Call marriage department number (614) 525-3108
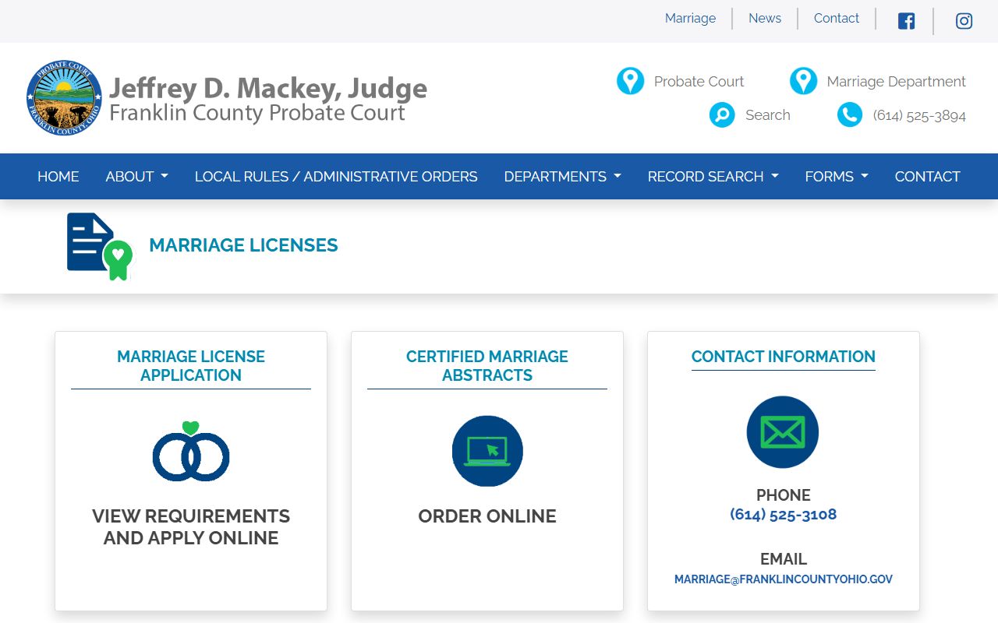This screenshot has width=998, height=623. (783, 515)
